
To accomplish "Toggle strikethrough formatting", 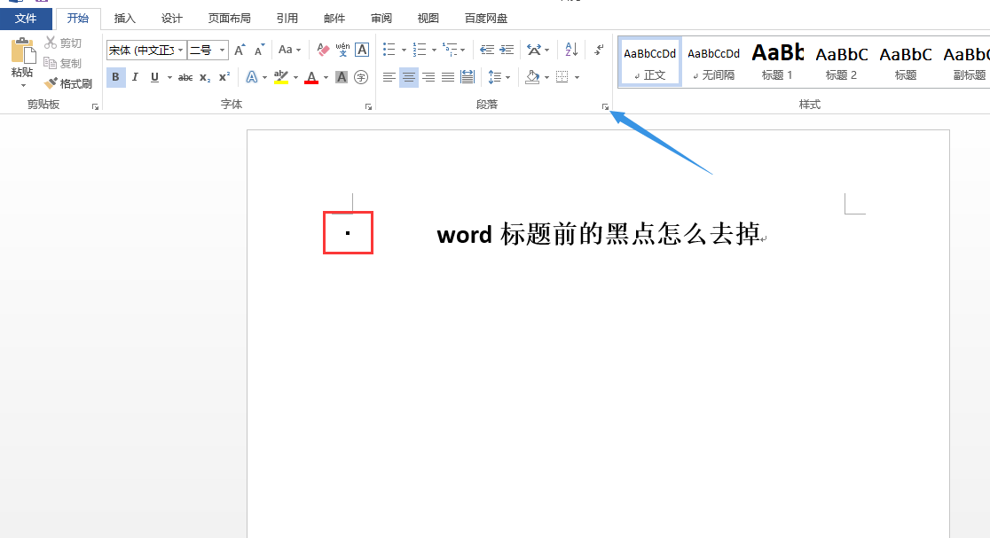I will 185,78.
